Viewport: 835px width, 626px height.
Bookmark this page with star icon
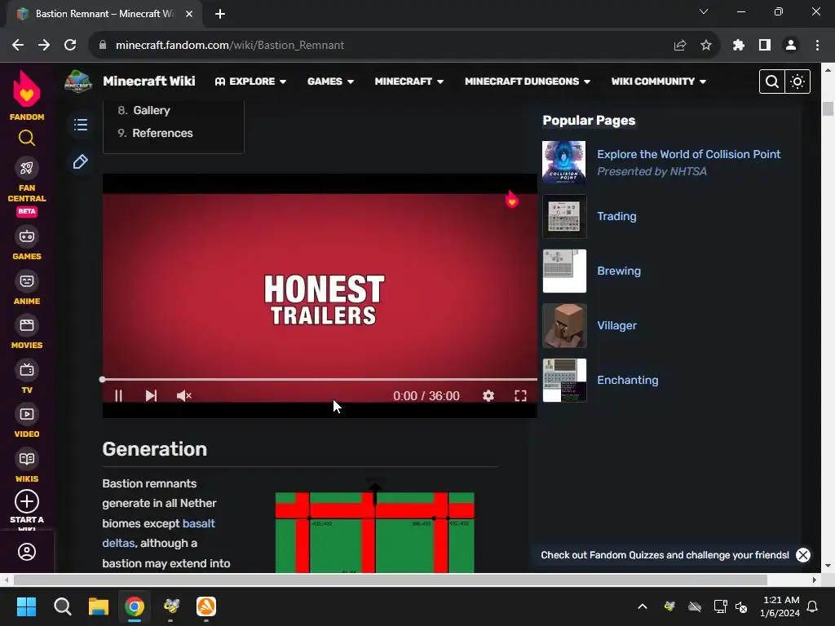click(x=705, y=46)
